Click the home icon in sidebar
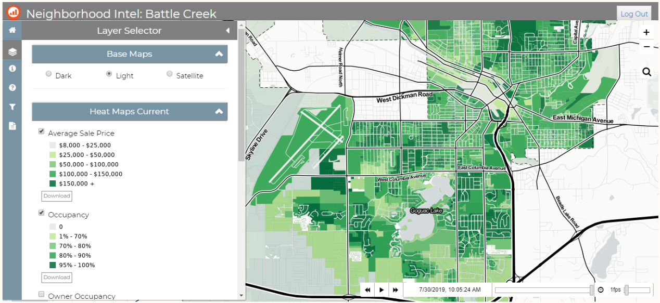 click(x=12, y=30)
